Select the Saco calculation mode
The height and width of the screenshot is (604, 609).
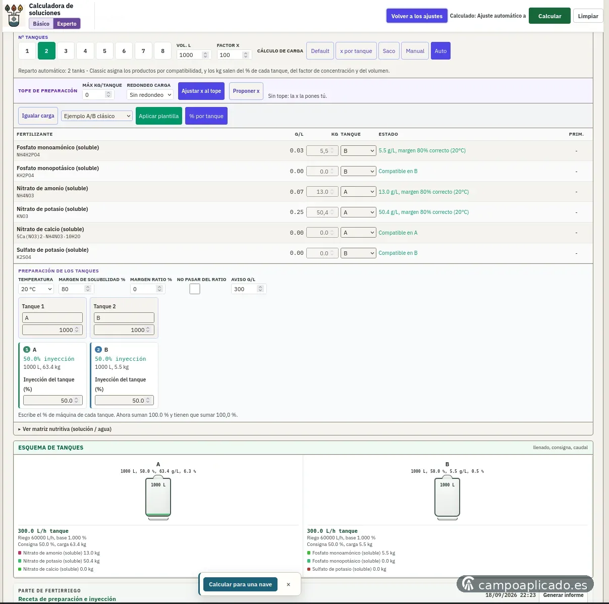click(389, 51)
